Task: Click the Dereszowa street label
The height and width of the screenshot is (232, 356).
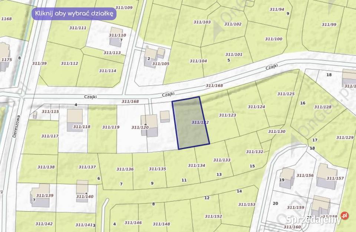Action: [15, 127]
